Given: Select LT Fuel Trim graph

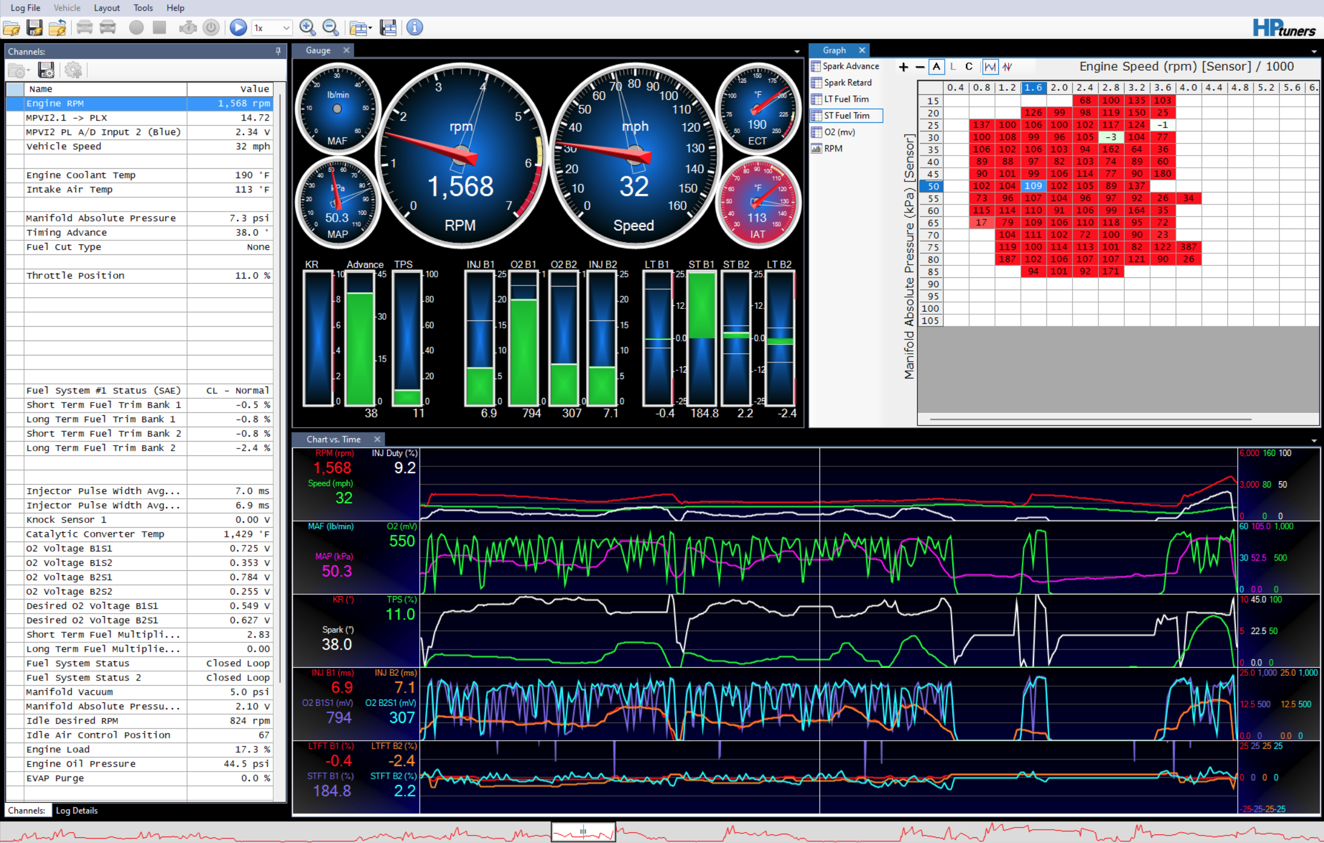Looking at the screenshot, I should click(846, 99).
